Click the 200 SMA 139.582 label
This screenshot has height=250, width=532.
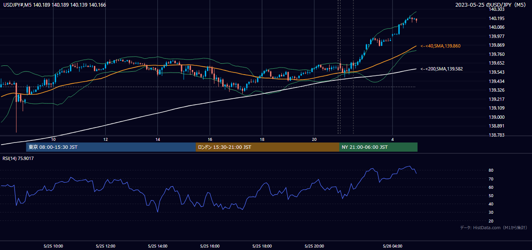442,69
